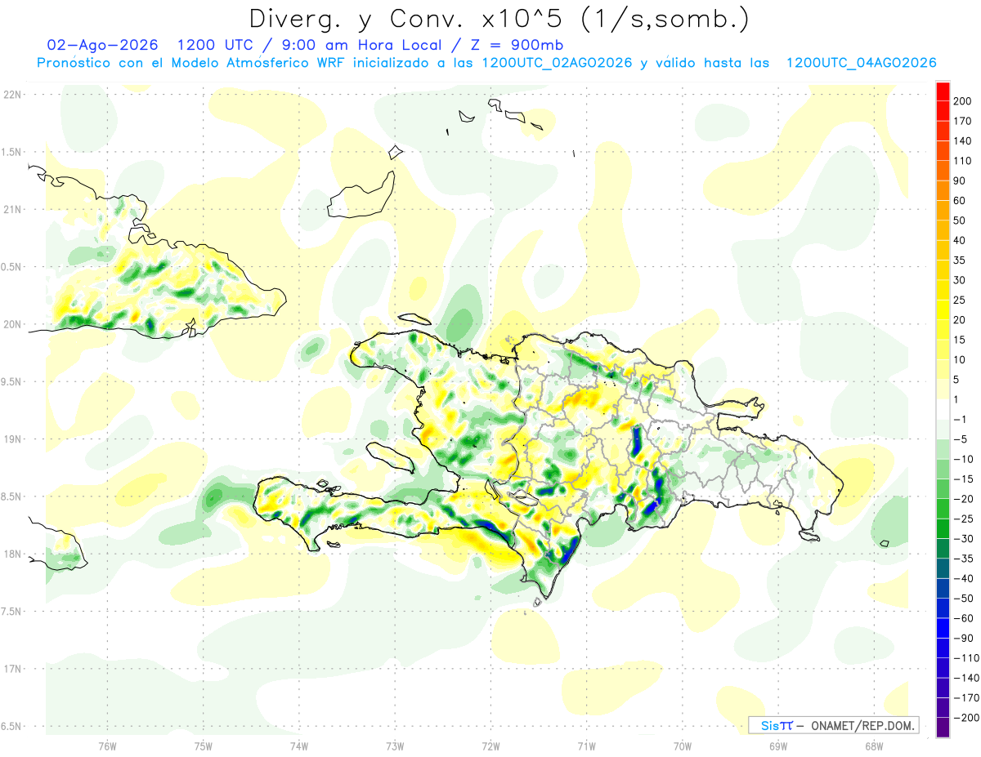Click the colorbar value '-60'
Screen dimensions: 981x757
[x=963, y=618]
